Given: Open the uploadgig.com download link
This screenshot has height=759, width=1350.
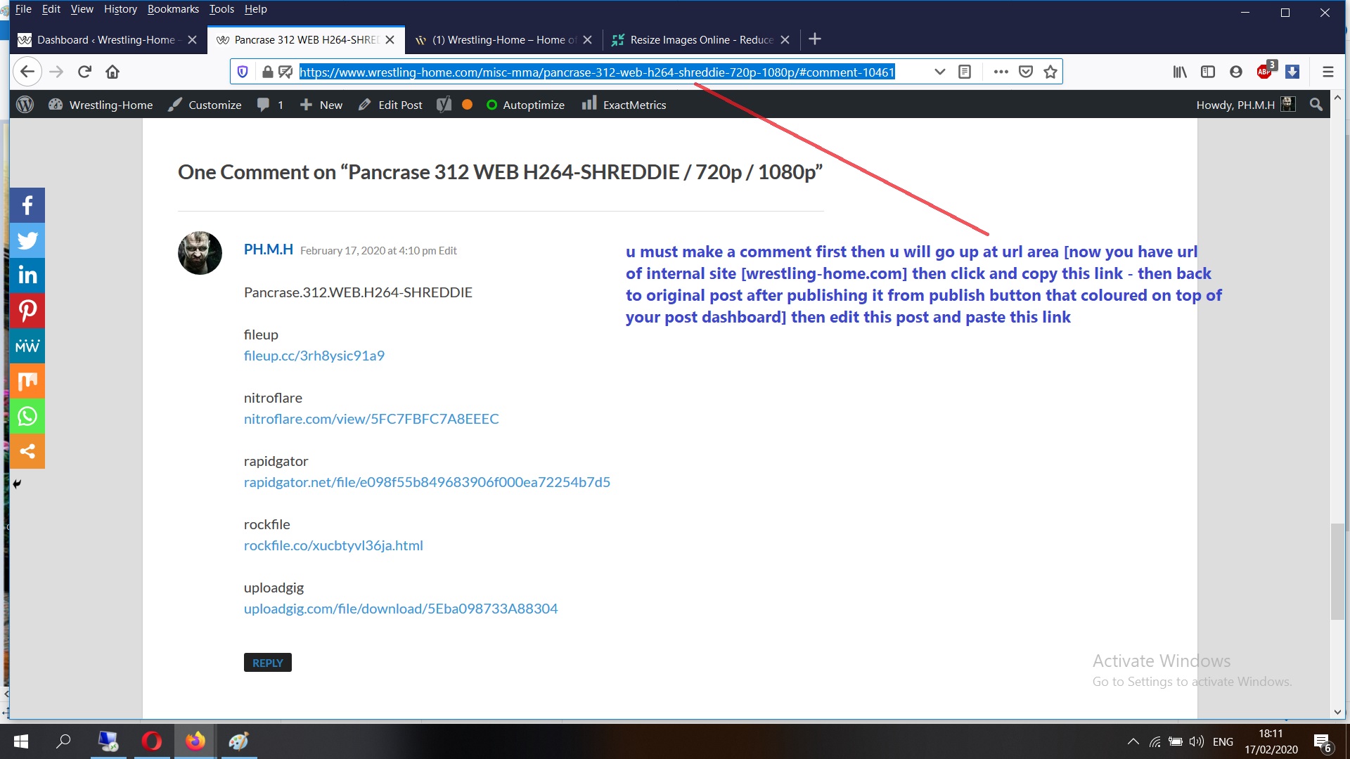Looking at the screenshot, I should (401, 609).
